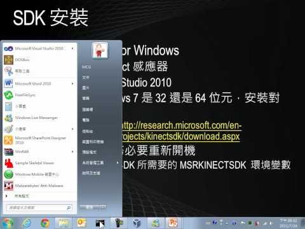The height and width of the screenshot is (229, 305).
Task: Launch Windows Live Messenger
Action: pos(39,118)
